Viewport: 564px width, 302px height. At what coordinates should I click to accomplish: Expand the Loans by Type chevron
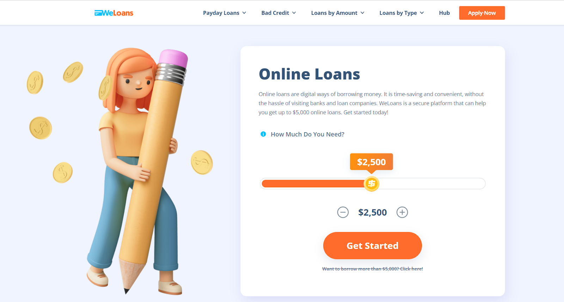422,13
